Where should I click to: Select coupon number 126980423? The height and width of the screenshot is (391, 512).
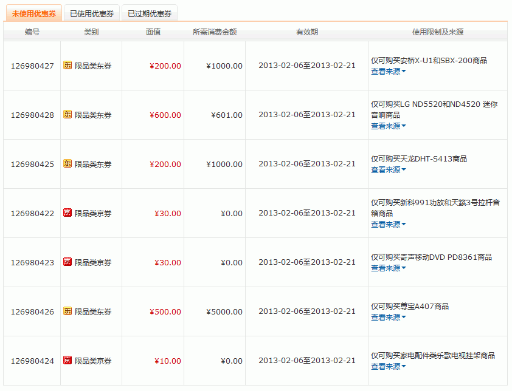pos(32,263)
